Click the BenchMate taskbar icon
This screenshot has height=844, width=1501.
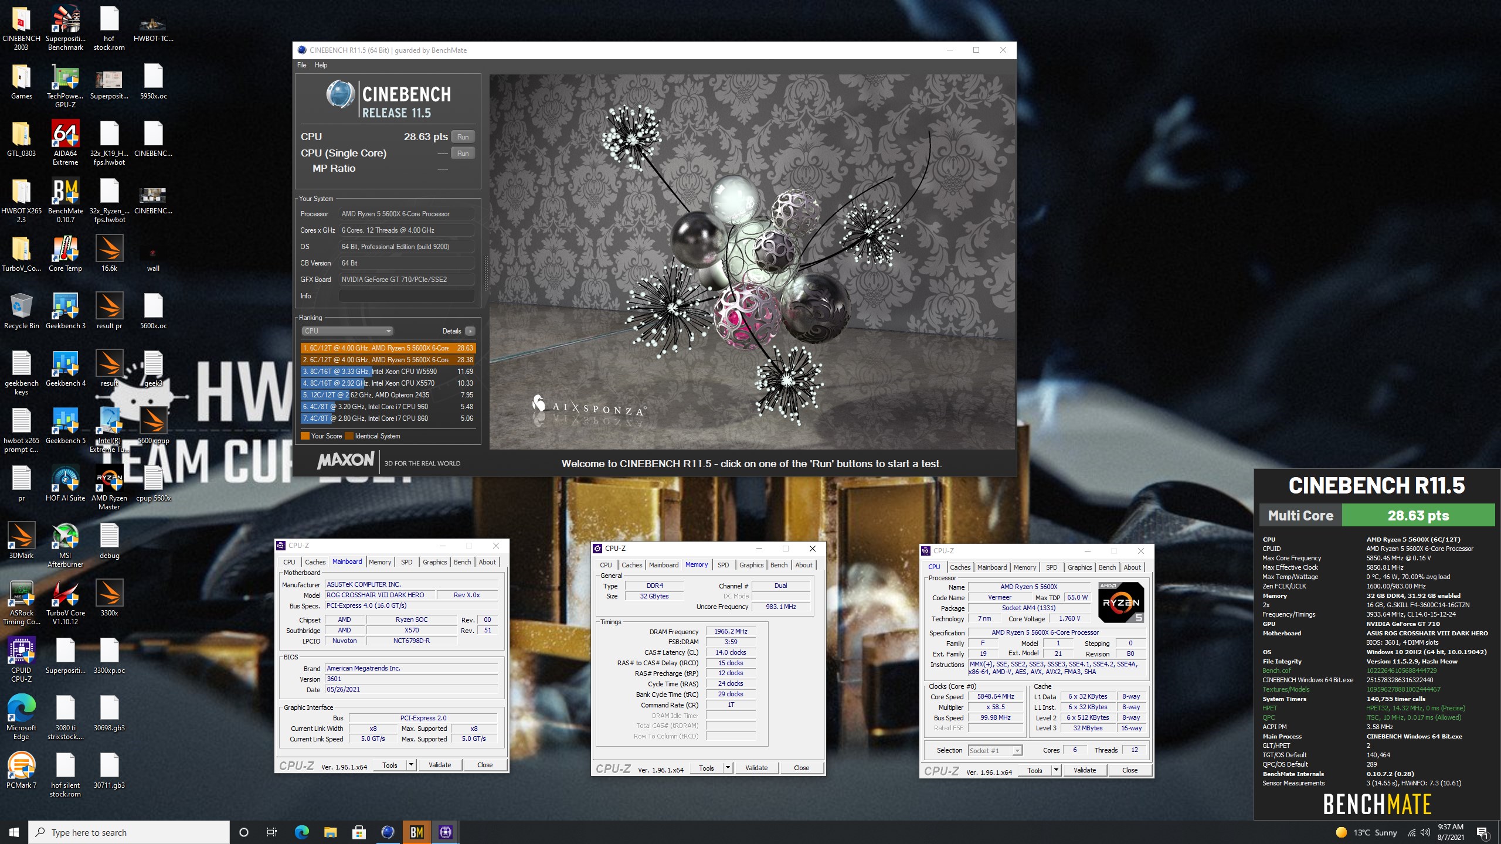click(x=416, y=832)
